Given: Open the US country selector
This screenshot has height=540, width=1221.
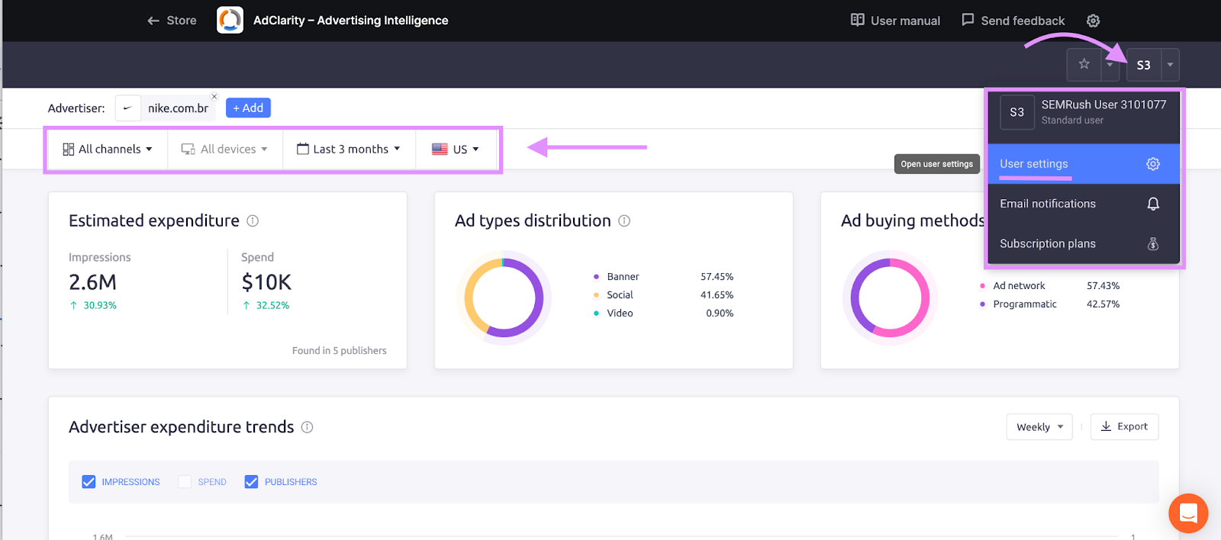Looking at the screenshot, I should (456, 149).
